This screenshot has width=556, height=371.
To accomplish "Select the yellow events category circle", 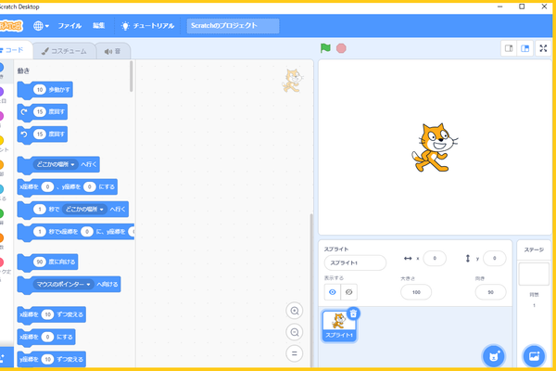I will [x=2, y=140].
